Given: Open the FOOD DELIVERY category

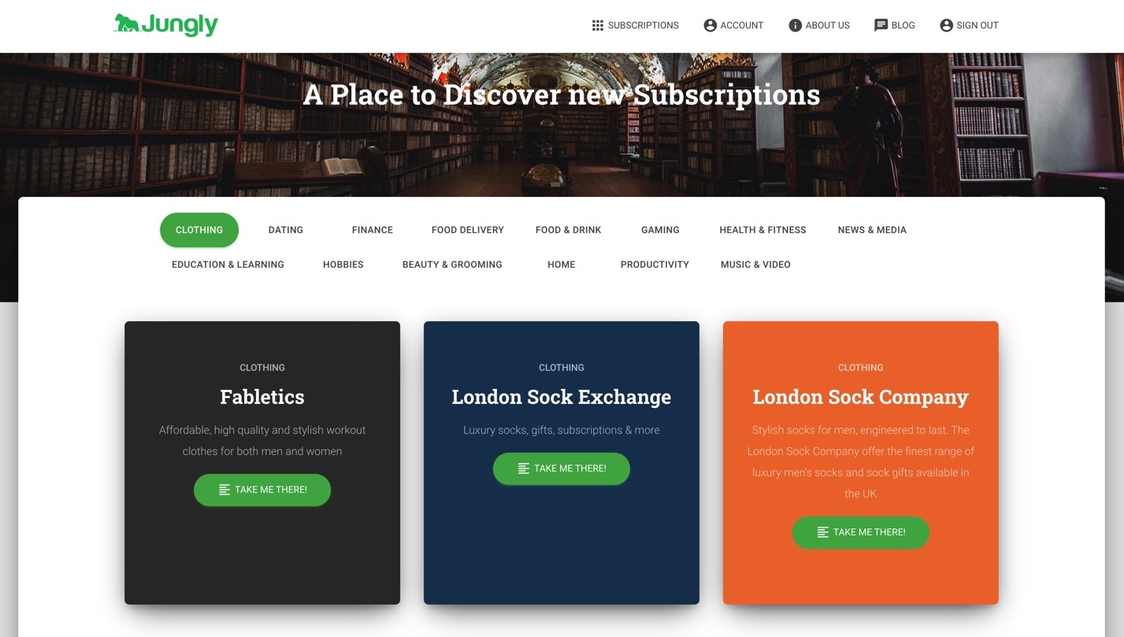Looking at the screenshot, I should coord(468,230).
